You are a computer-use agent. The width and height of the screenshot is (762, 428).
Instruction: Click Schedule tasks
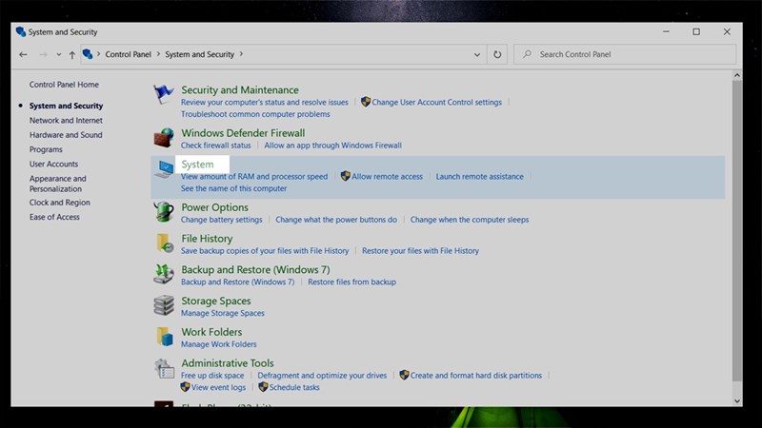294,387
